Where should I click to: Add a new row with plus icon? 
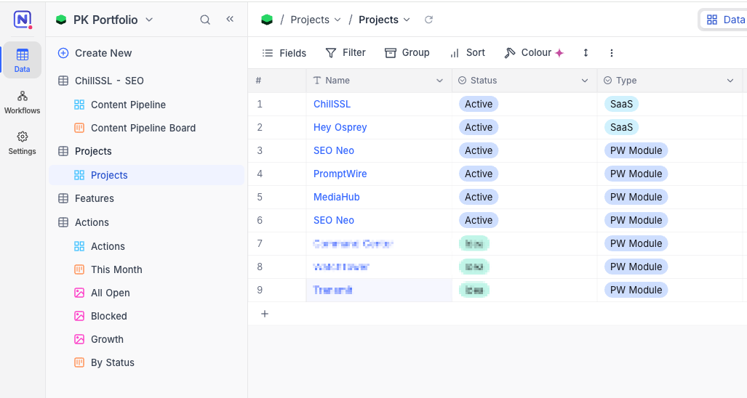click(265, 314)
